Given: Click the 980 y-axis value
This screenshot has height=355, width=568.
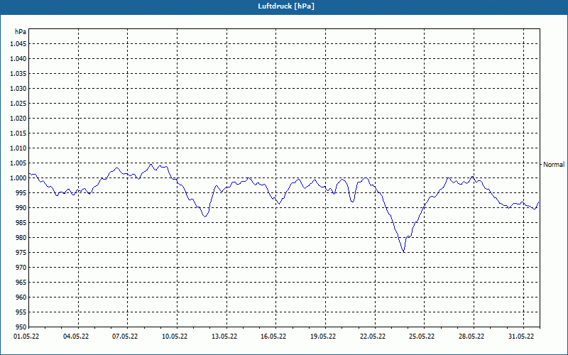Looking at the screenshot, I should (21, 238).
